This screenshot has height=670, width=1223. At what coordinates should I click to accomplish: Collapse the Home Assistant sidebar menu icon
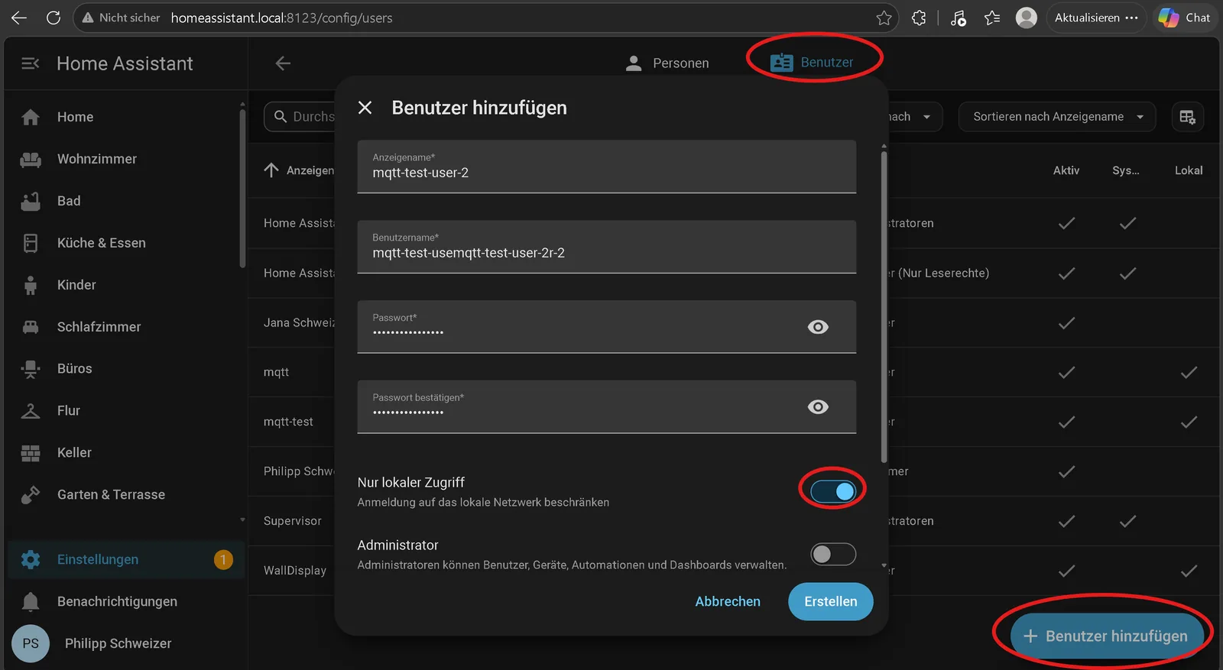31,63
